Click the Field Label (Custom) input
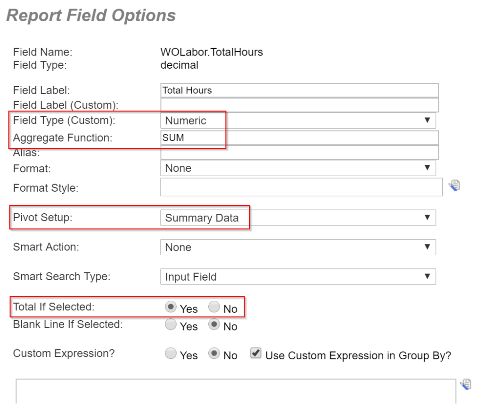The width and height of the screenshot is (477, 404). coord(299,105)
